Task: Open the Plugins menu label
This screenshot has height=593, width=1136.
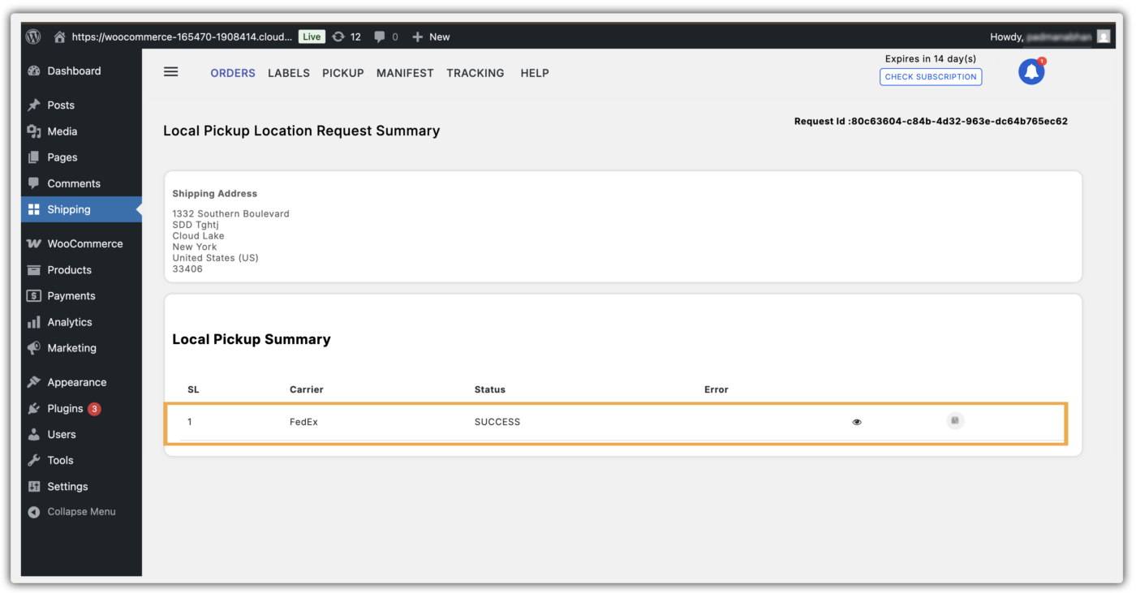Action: click(65, 408)
